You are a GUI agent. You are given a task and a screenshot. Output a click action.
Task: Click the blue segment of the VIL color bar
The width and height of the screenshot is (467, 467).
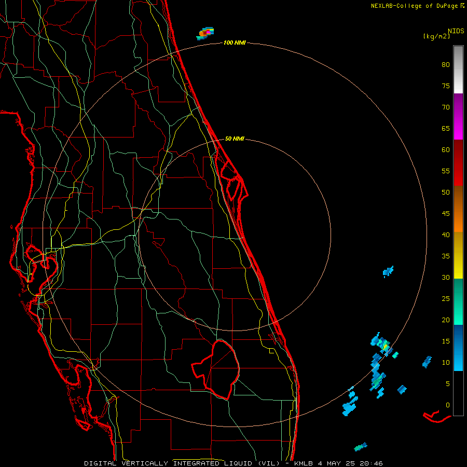458,348
